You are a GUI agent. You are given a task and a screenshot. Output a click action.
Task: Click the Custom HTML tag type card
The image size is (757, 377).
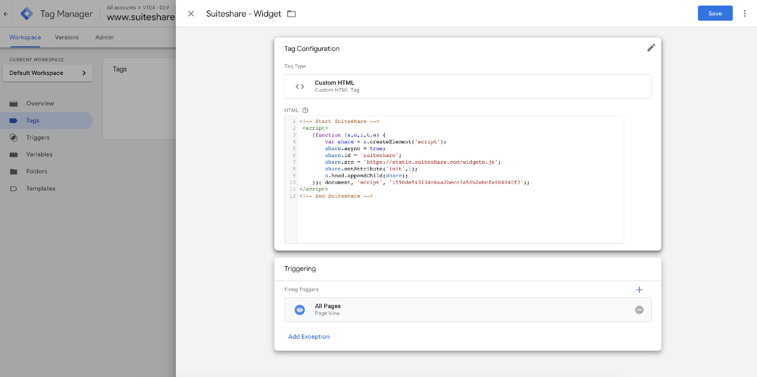(468, 86)
